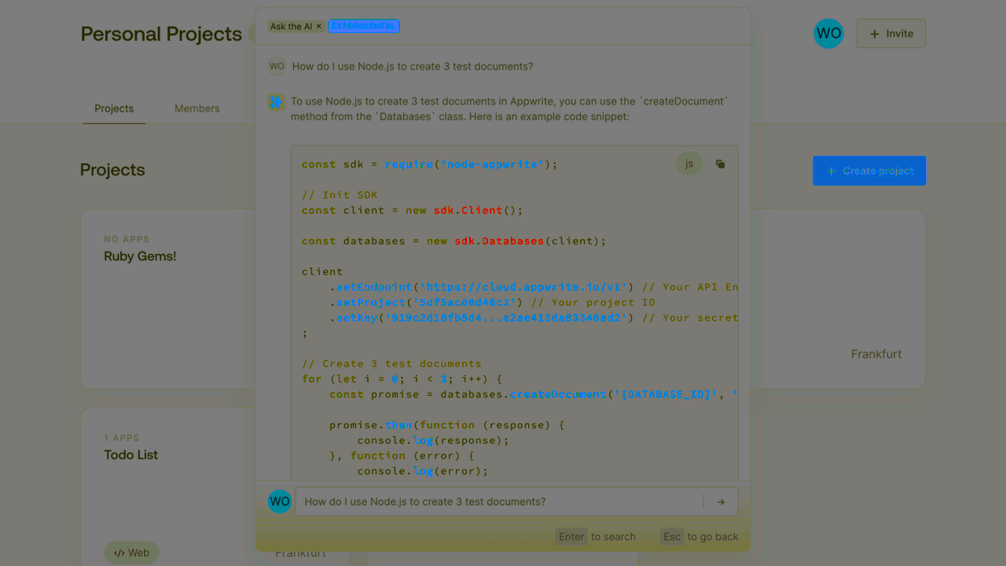Viewport: 1006px width, 566px height.
Task: Click the WO avatar beside the input field
Action: point(279,502)
